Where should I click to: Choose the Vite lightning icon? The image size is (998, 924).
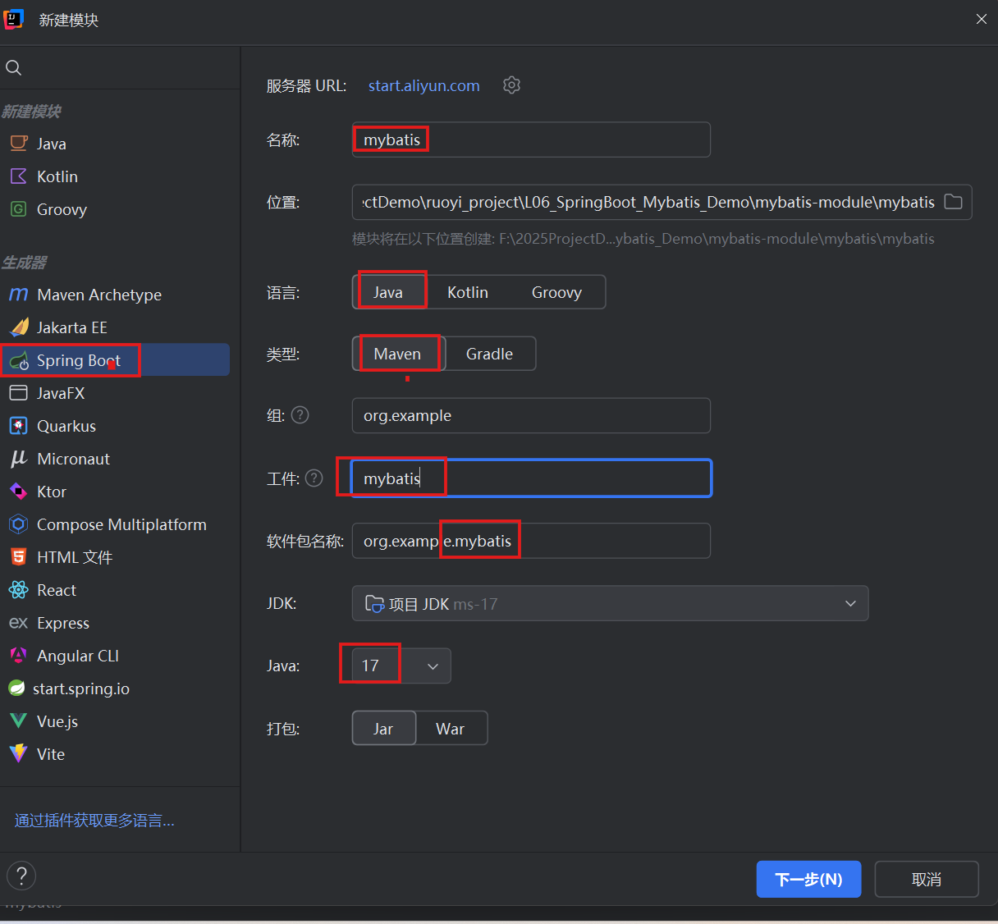point(19,754)
